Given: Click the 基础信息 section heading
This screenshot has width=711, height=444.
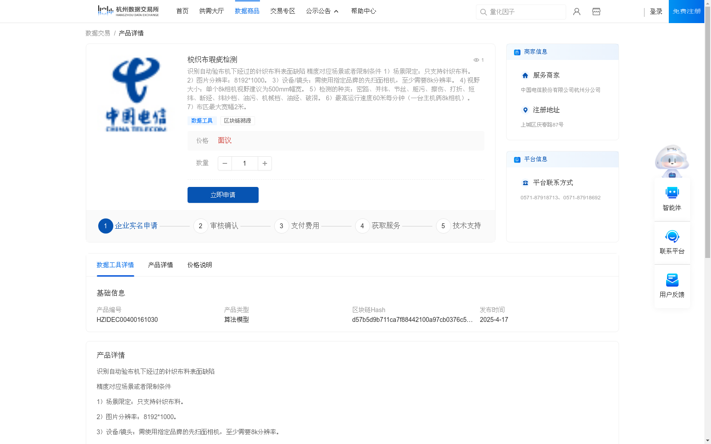Looking at the screenshot, I should click(x=111, y=293).
